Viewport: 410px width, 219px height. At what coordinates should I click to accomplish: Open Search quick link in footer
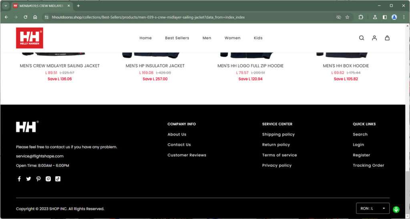[360, 134]
